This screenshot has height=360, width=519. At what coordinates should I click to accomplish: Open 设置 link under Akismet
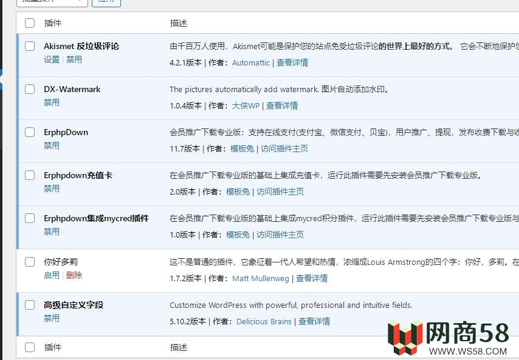52,60
